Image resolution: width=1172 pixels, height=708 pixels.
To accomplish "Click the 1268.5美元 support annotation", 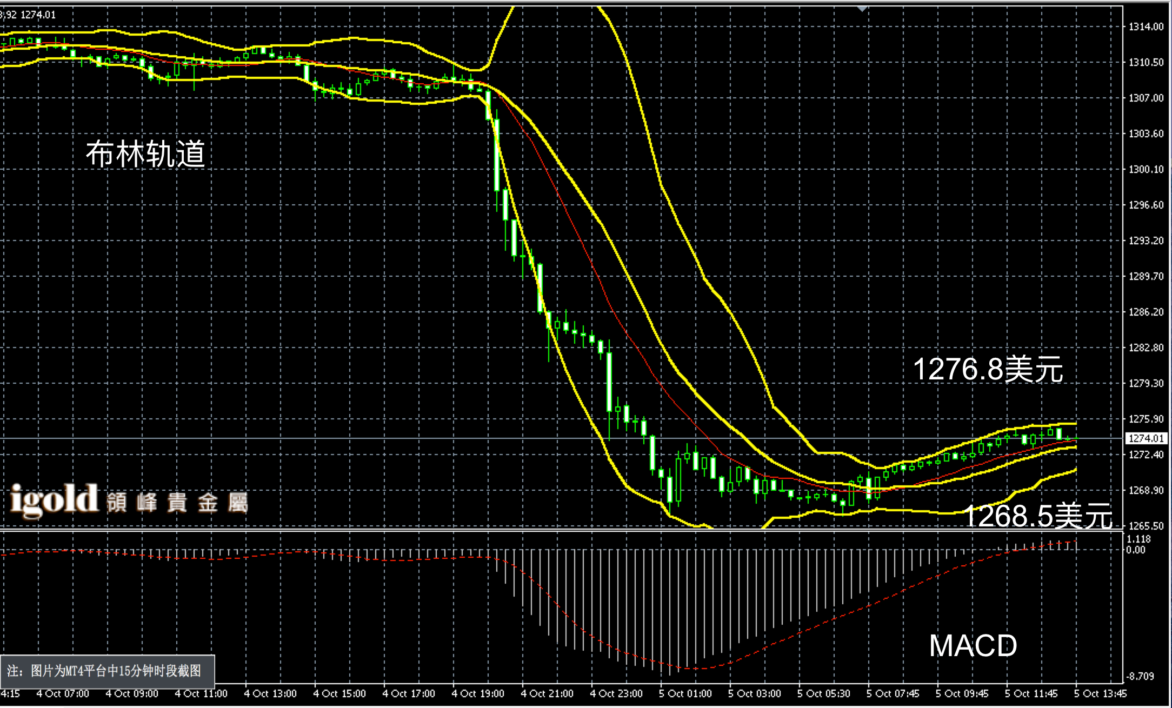I will (x=1037, y=516).
